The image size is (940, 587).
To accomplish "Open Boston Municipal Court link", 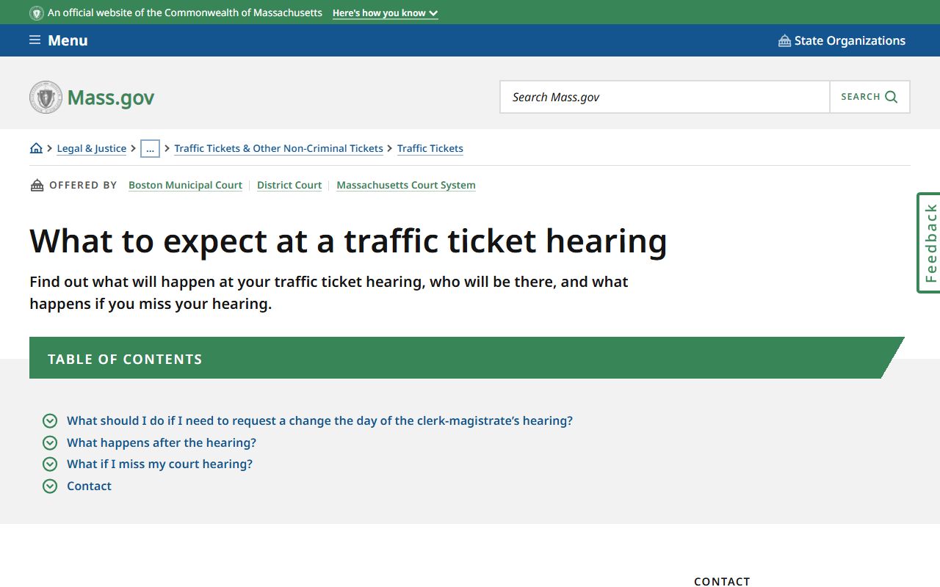I will (185, 185).
